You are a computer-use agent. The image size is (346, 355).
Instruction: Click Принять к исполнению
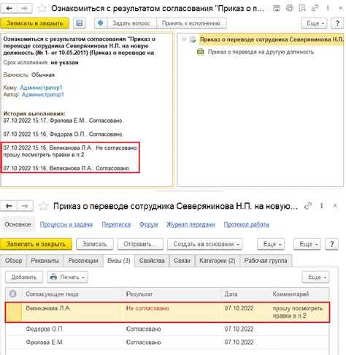click(191, 23)
